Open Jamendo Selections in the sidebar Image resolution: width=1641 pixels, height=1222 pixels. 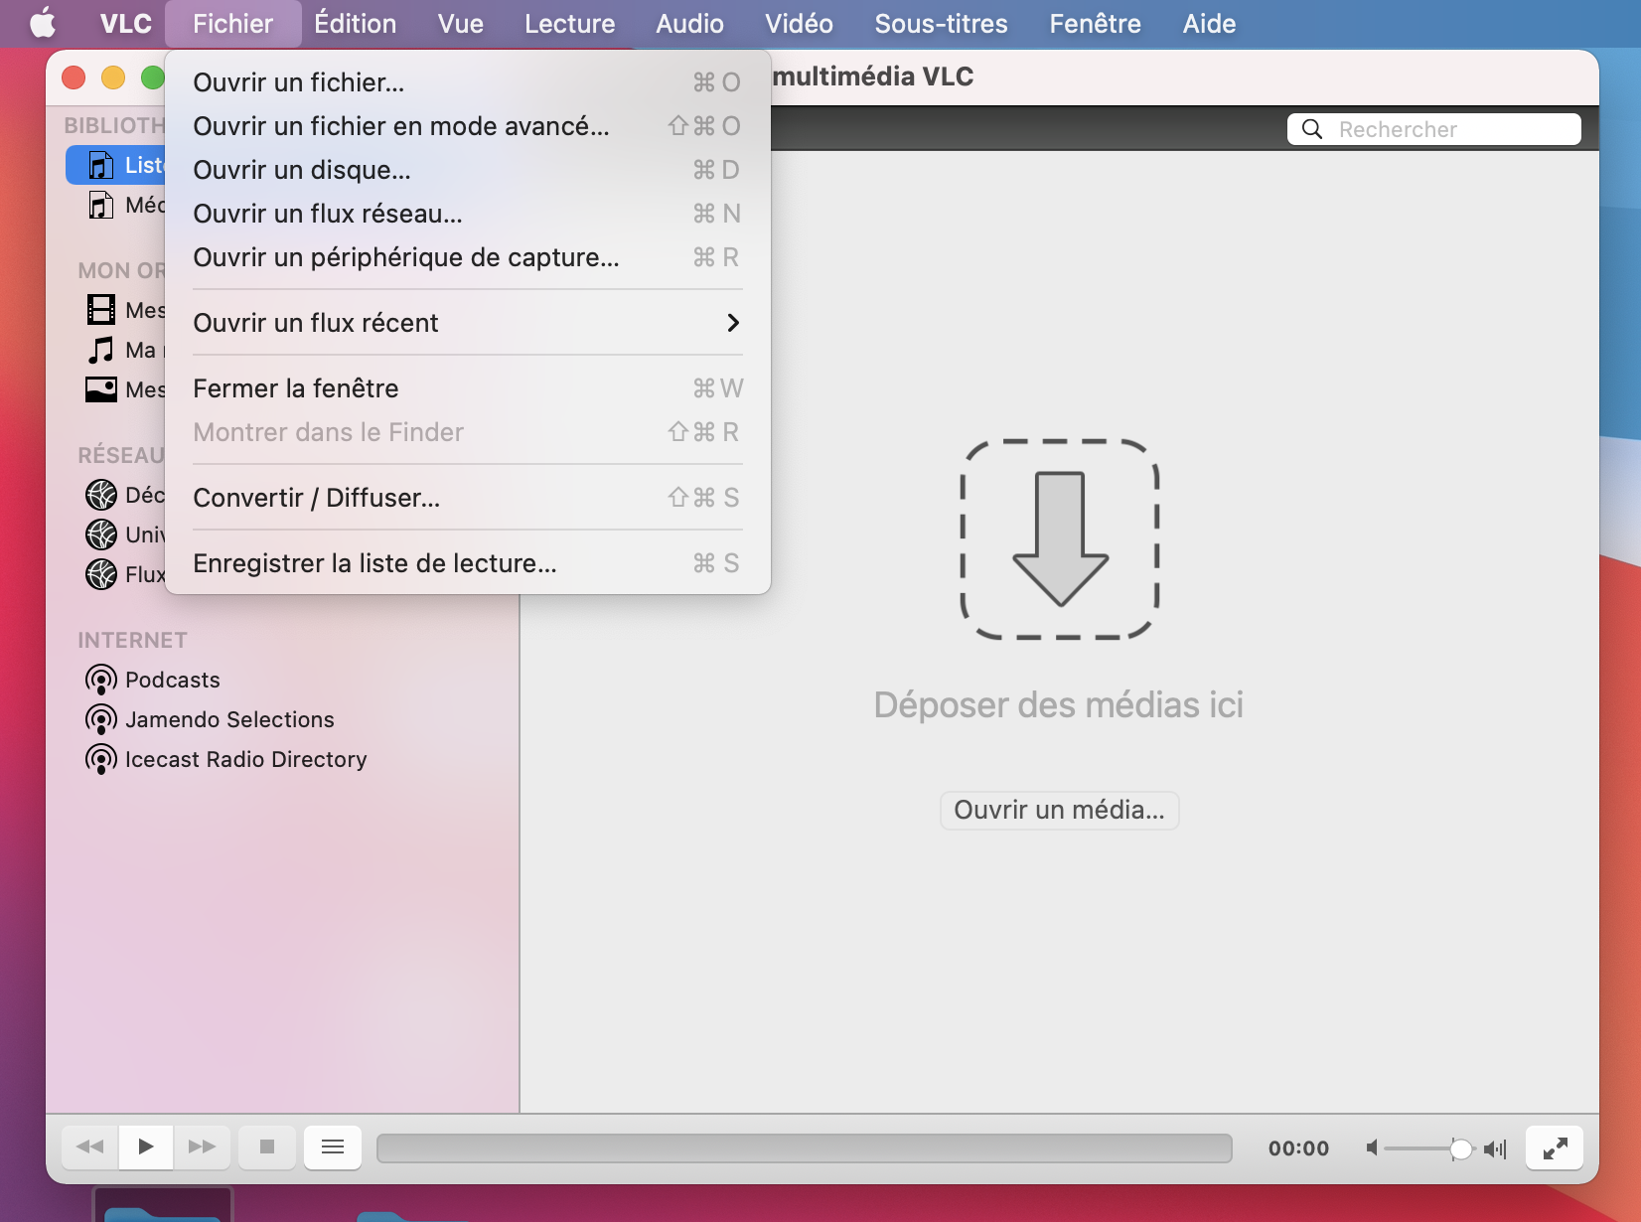tap(229, 719)
